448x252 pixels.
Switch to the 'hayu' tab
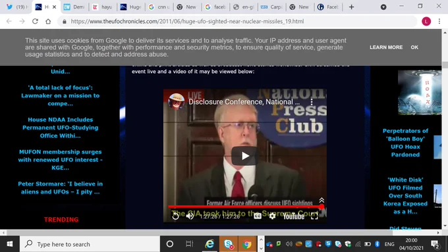point(102,7)
